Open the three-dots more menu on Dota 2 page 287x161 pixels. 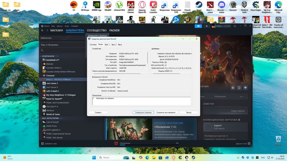point(241,97)
